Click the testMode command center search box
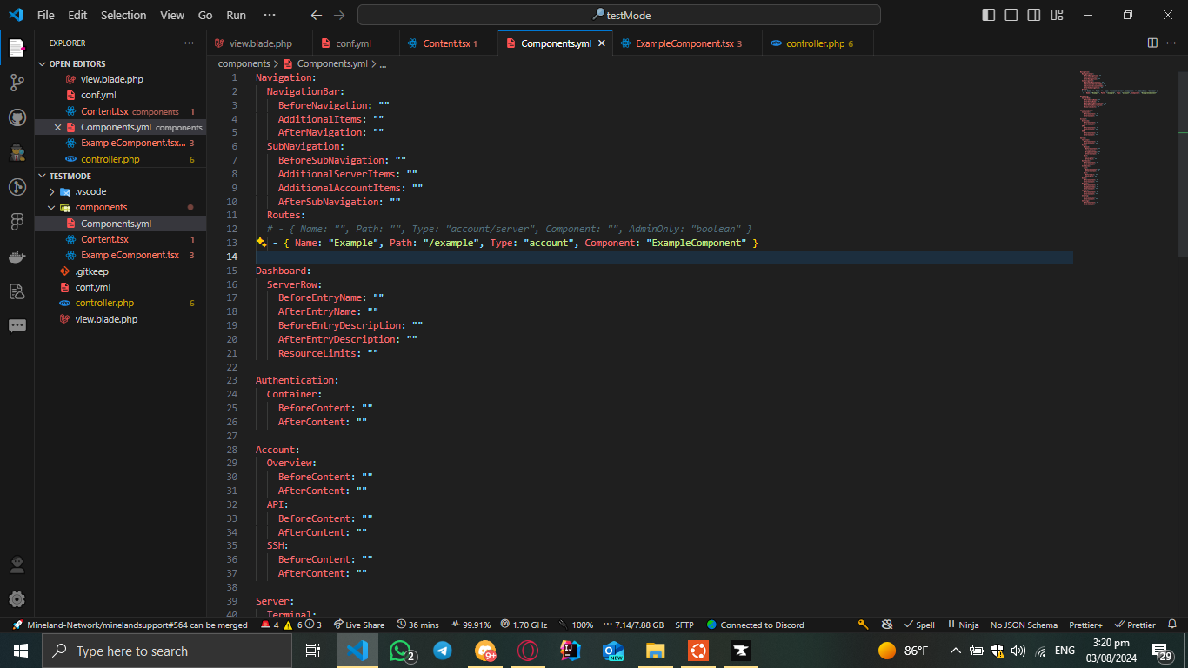The width and height of the screenshot is (1188, 668). click(x=619, y=15)
